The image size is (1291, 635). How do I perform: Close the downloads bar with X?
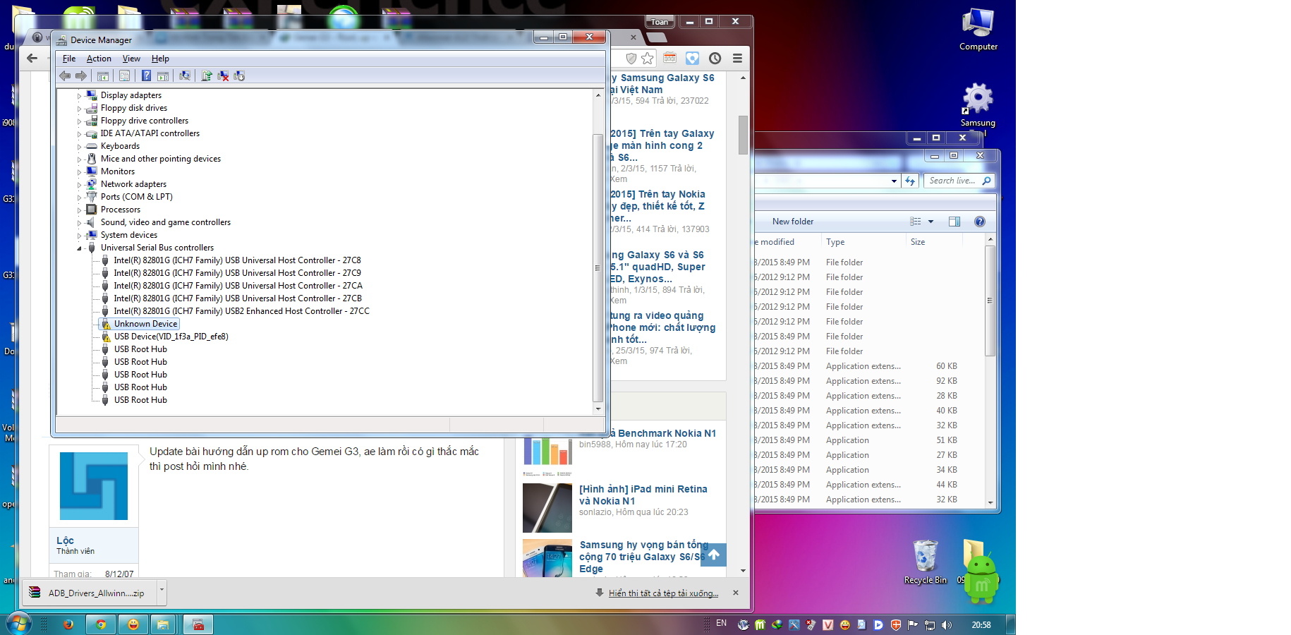(x=736, y=593)
